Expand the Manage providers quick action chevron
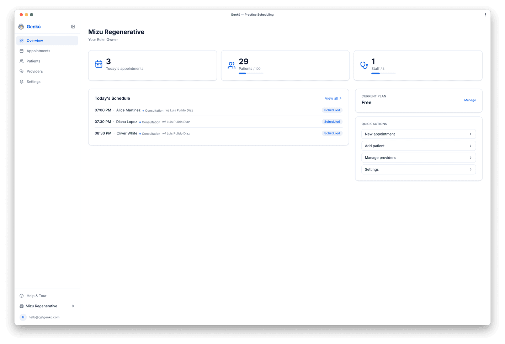The image size is (505, 344). click(470, 157)
